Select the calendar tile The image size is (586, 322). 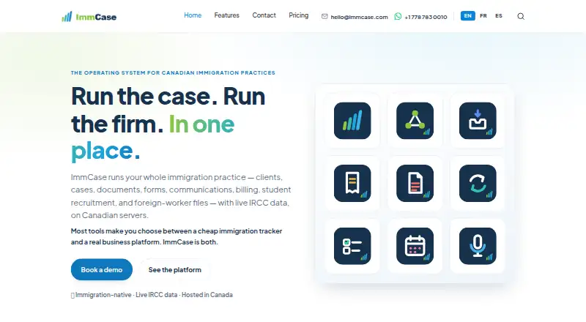pos(415,246)
